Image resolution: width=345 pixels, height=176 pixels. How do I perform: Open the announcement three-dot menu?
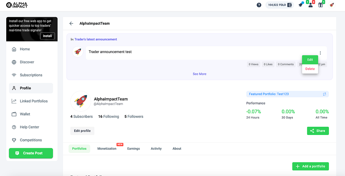point(320,53)
